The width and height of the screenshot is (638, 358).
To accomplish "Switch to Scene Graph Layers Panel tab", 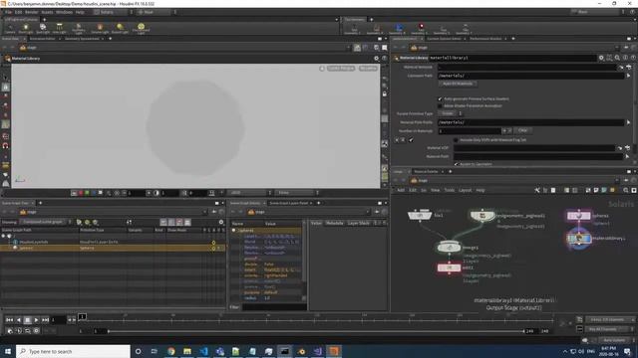I will coord(288,203).
